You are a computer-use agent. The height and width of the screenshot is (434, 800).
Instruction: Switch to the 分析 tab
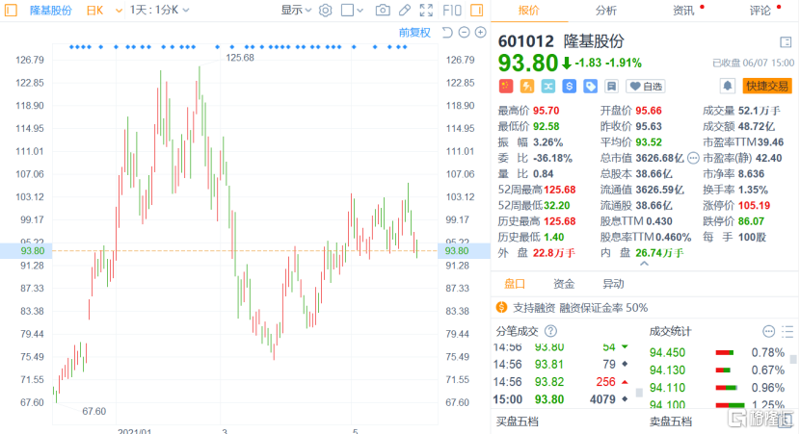tap(606, 11)
